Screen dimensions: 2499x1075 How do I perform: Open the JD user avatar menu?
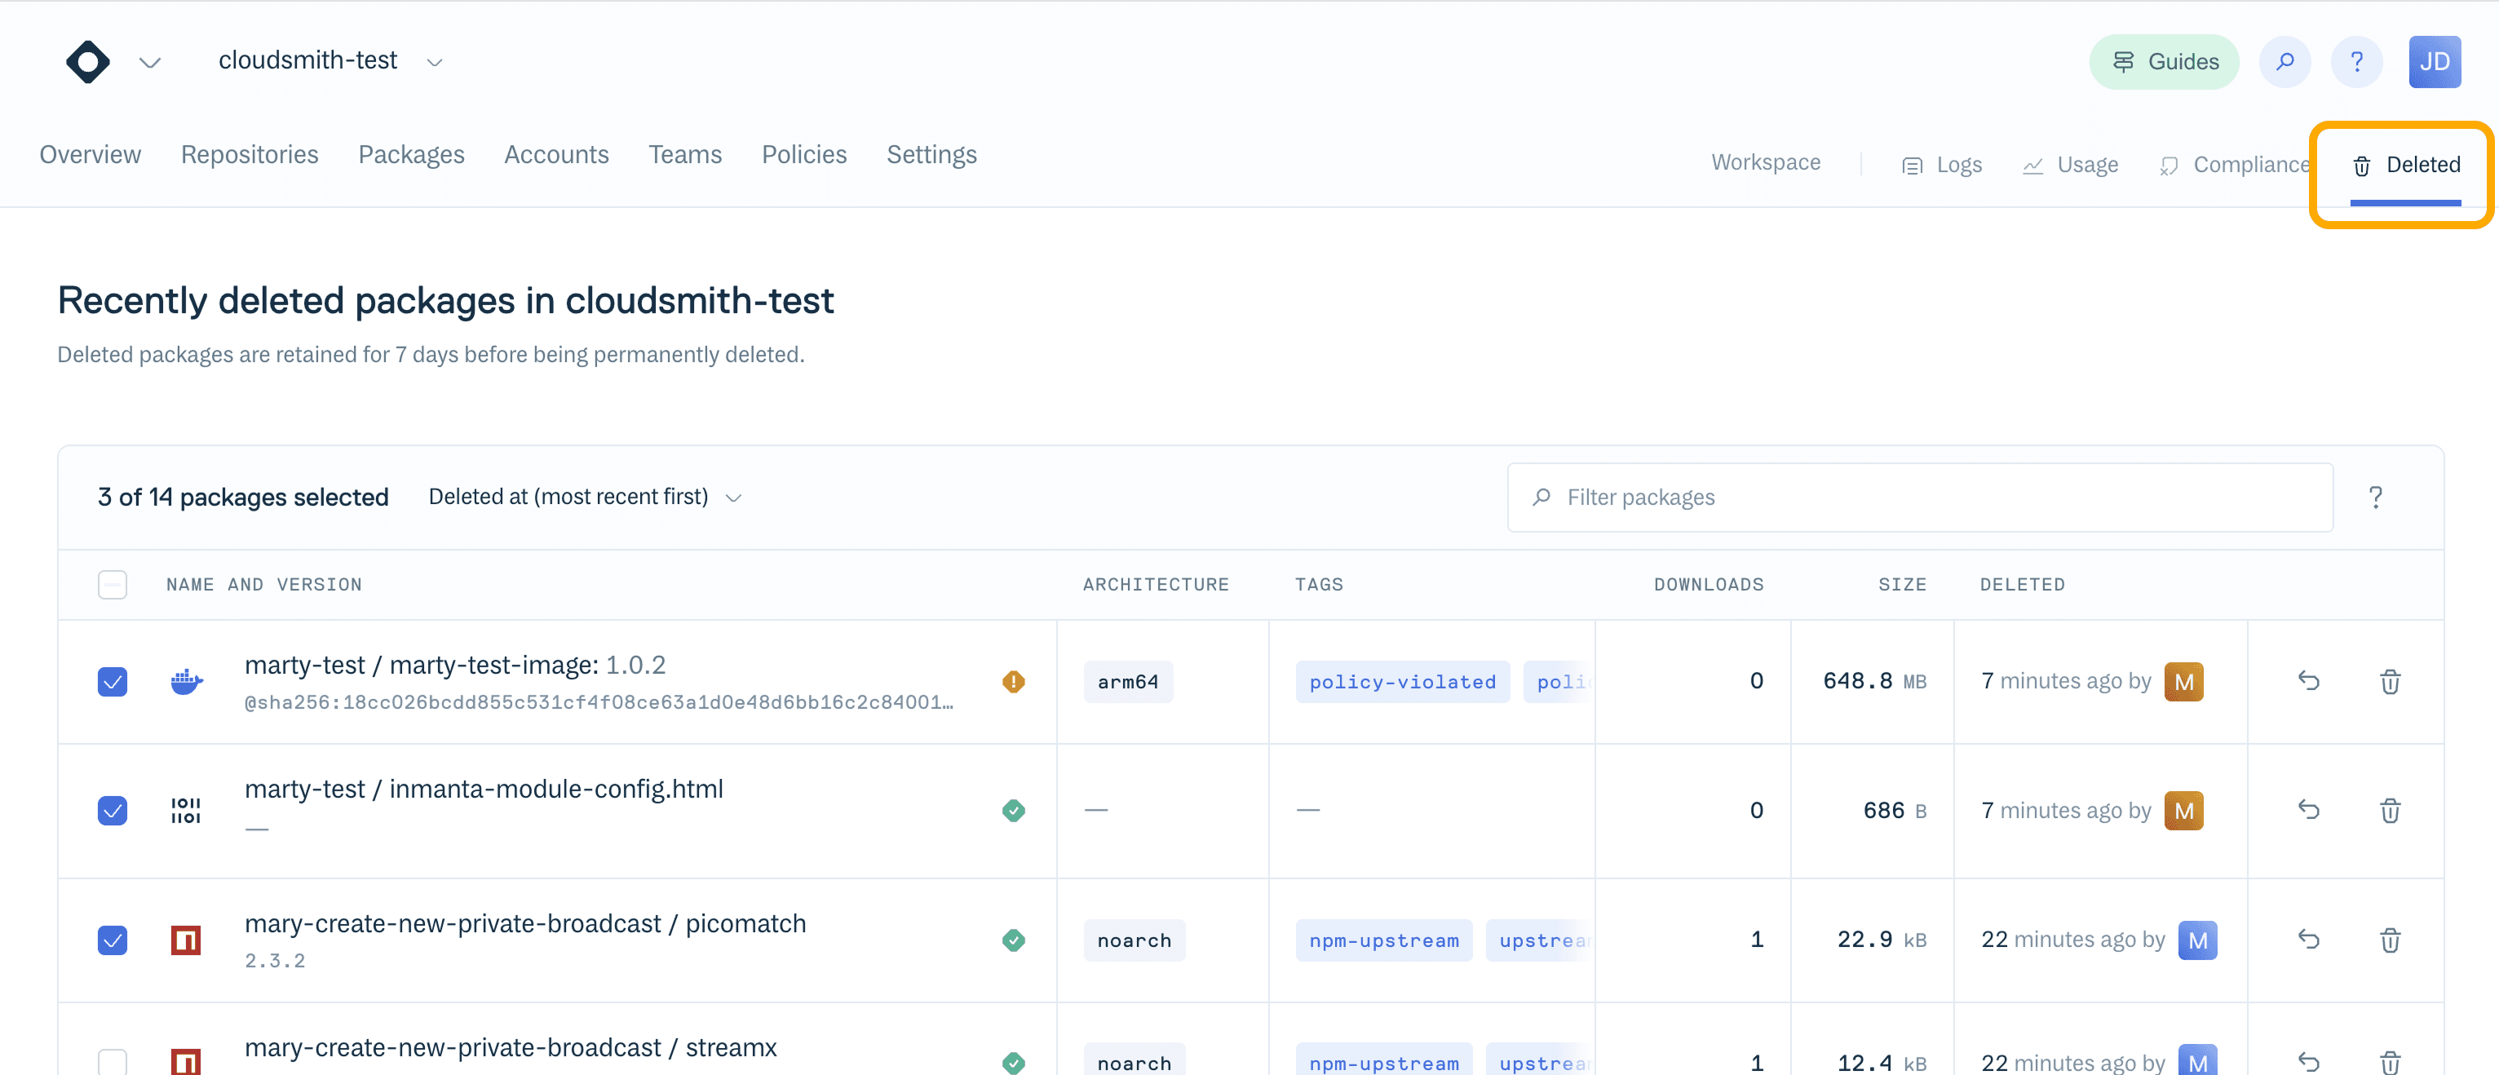2435,61
